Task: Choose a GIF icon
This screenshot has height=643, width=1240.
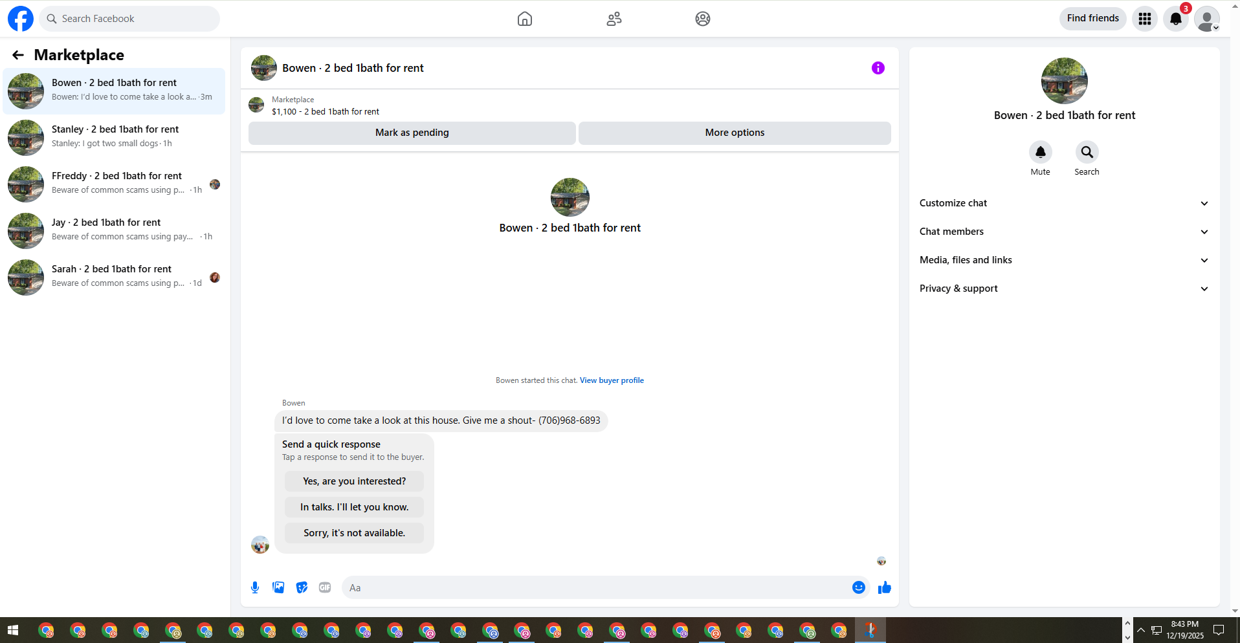Action: pos(325,587)
